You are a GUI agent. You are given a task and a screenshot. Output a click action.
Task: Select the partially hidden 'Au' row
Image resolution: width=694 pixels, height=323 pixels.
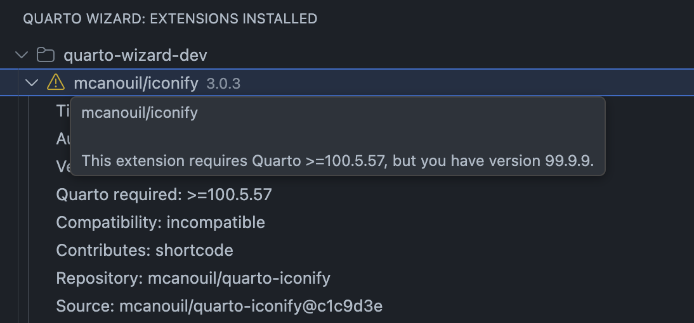point(63,139)
